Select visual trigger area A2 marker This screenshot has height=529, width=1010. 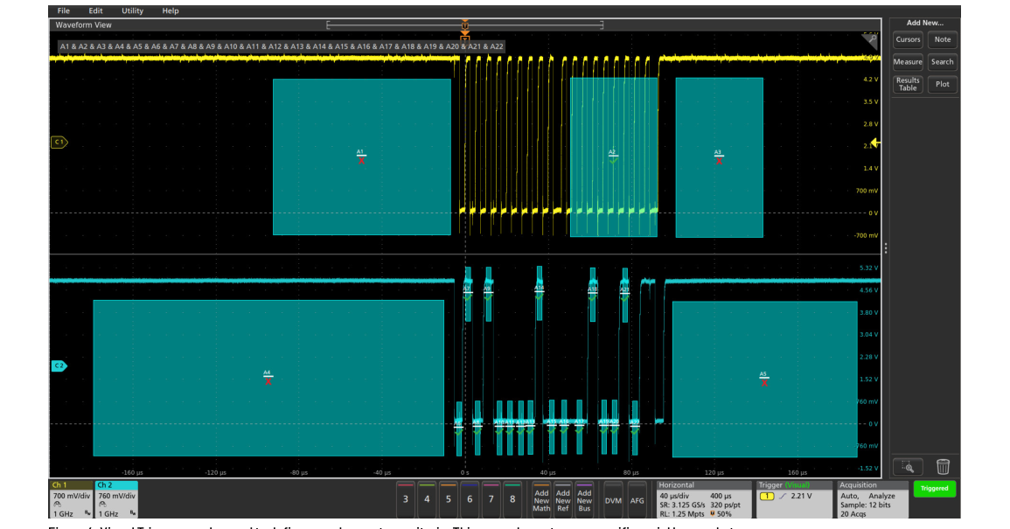click(x=613, y=156)
